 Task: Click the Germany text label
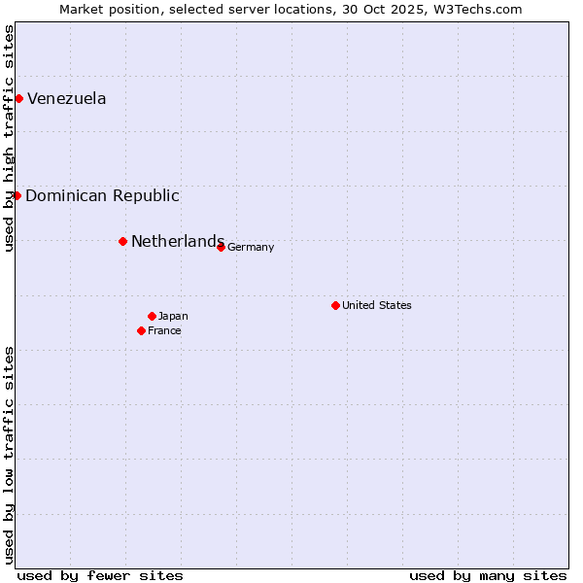click(251, 247)
